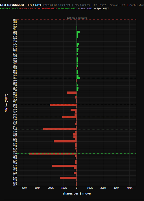Click the red bar at strike 620
Screen dimensions: 144x201
(68, 178)
